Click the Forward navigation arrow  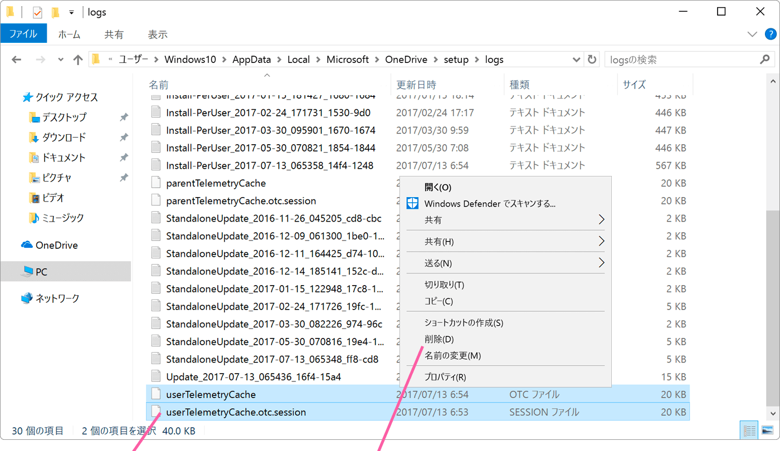(x=40, y=60)
